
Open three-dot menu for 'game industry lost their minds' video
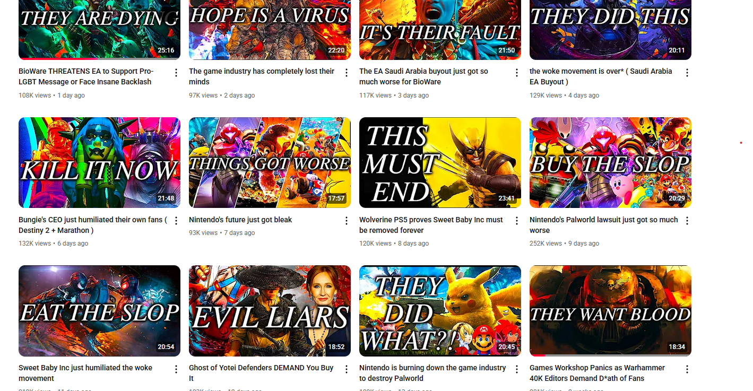347,73
